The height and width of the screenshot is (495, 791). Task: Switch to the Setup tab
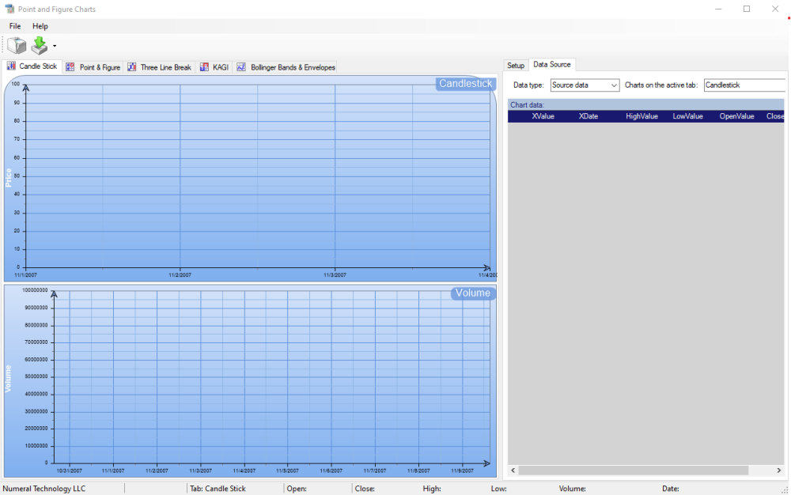(x=516, y=65)
